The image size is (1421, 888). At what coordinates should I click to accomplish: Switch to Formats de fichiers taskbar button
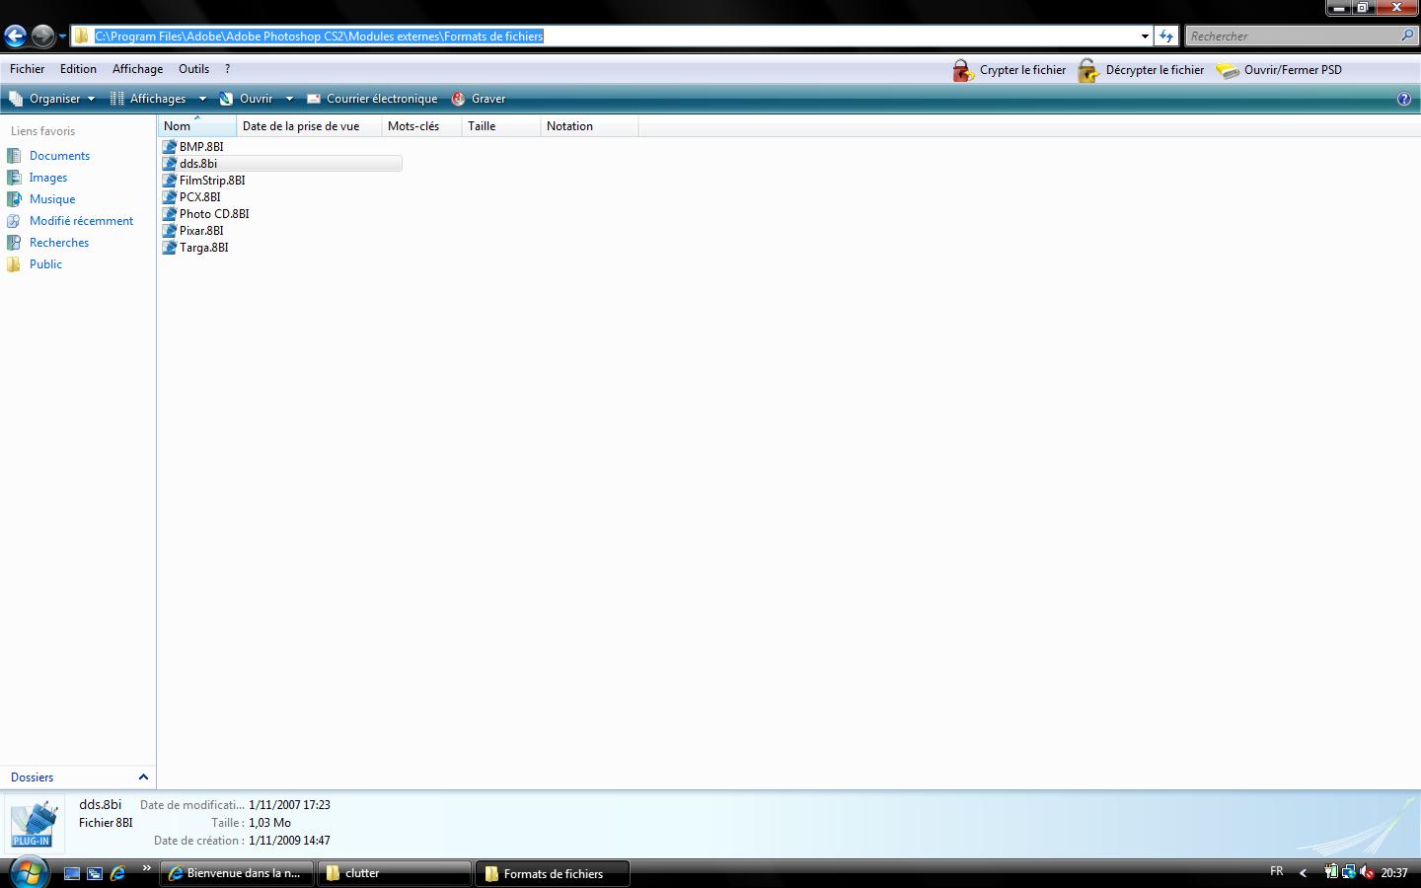pos(553,873)
